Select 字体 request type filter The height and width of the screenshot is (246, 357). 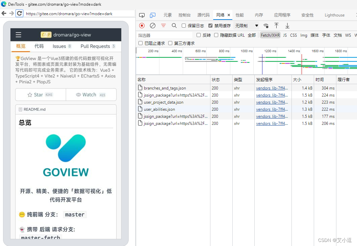pyautogui.click(x=326, y=35)
